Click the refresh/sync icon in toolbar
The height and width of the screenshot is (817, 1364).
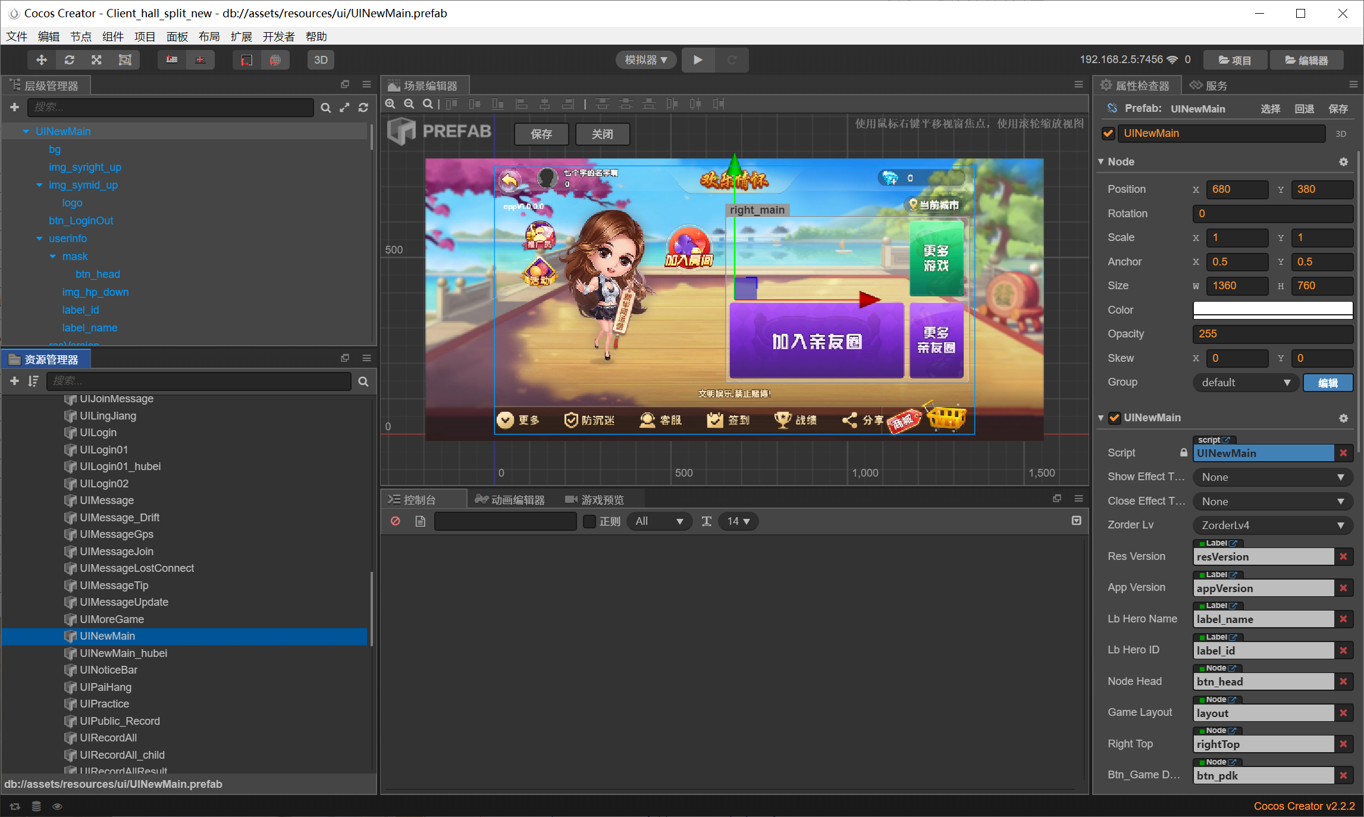[69, 60]
